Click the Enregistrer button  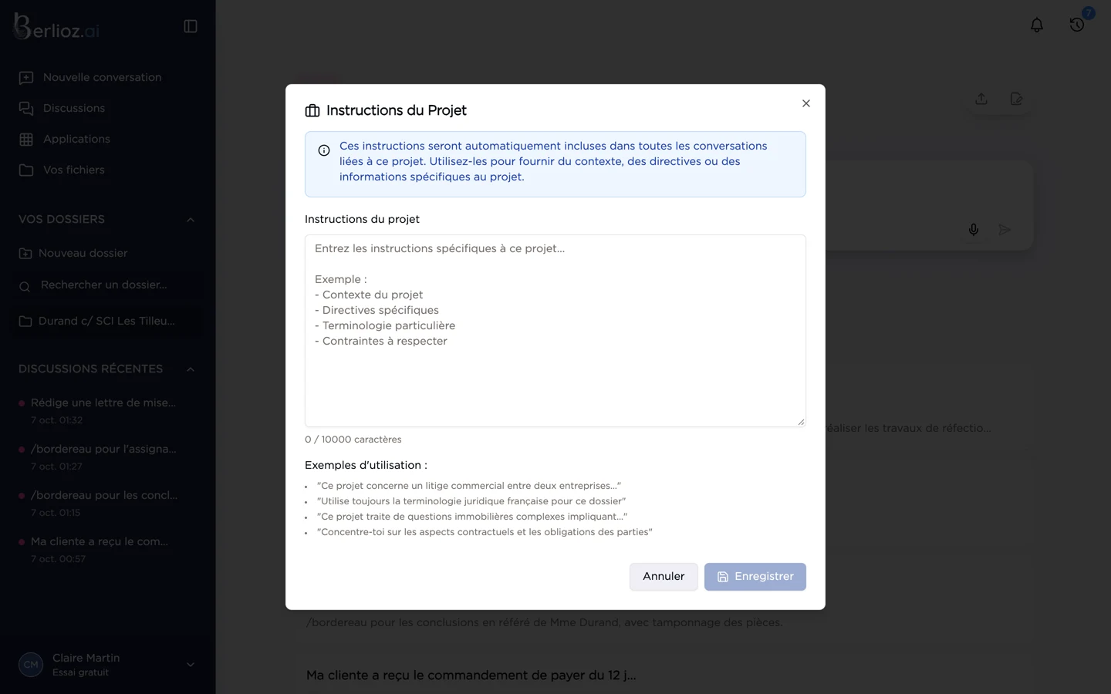755,577
